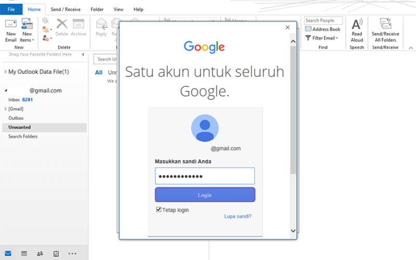Collapse the folder pane arrow

point(83,55)
